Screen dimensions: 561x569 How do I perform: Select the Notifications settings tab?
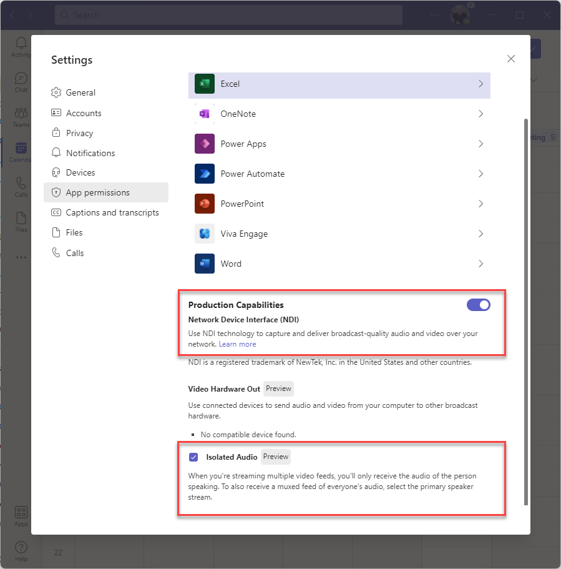pyautogui.click(x=106, y=153)
